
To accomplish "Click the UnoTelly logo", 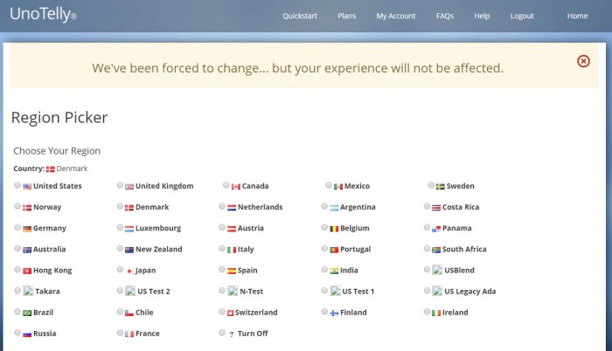I will pyautogui.click(x=43, y=15).
